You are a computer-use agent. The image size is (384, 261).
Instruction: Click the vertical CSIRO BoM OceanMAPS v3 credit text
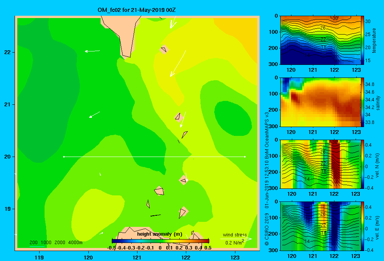click(x=267, y=179)
